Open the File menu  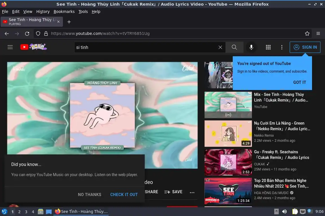pos(5,12)
